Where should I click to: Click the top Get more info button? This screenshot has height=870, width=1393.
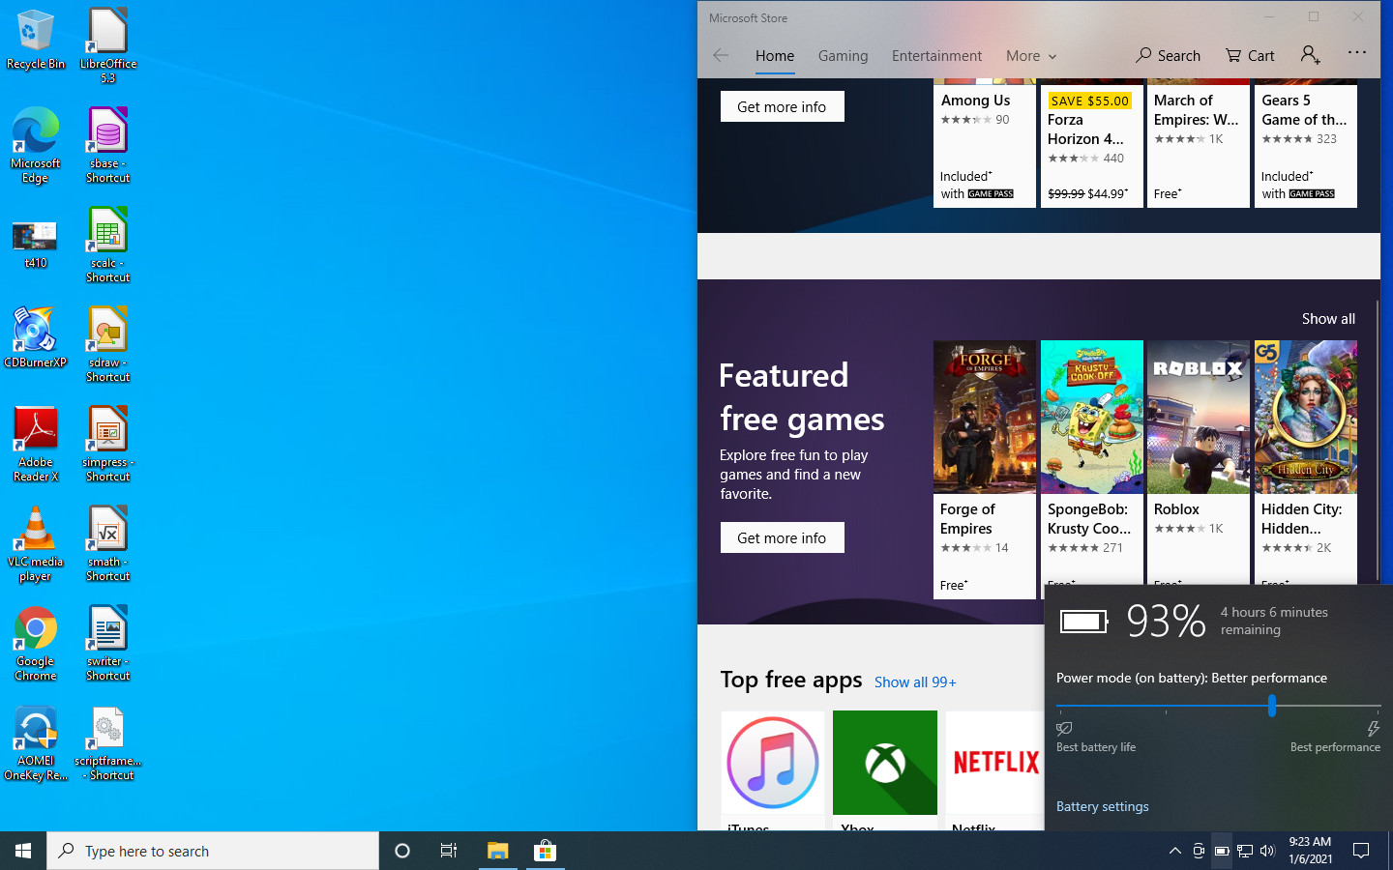(x=782, y=106)
